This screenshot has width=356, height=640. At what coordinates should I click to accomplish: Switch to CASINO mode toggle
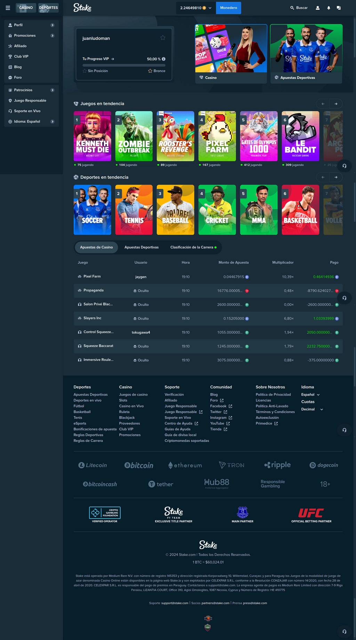(x=26, y=8)
